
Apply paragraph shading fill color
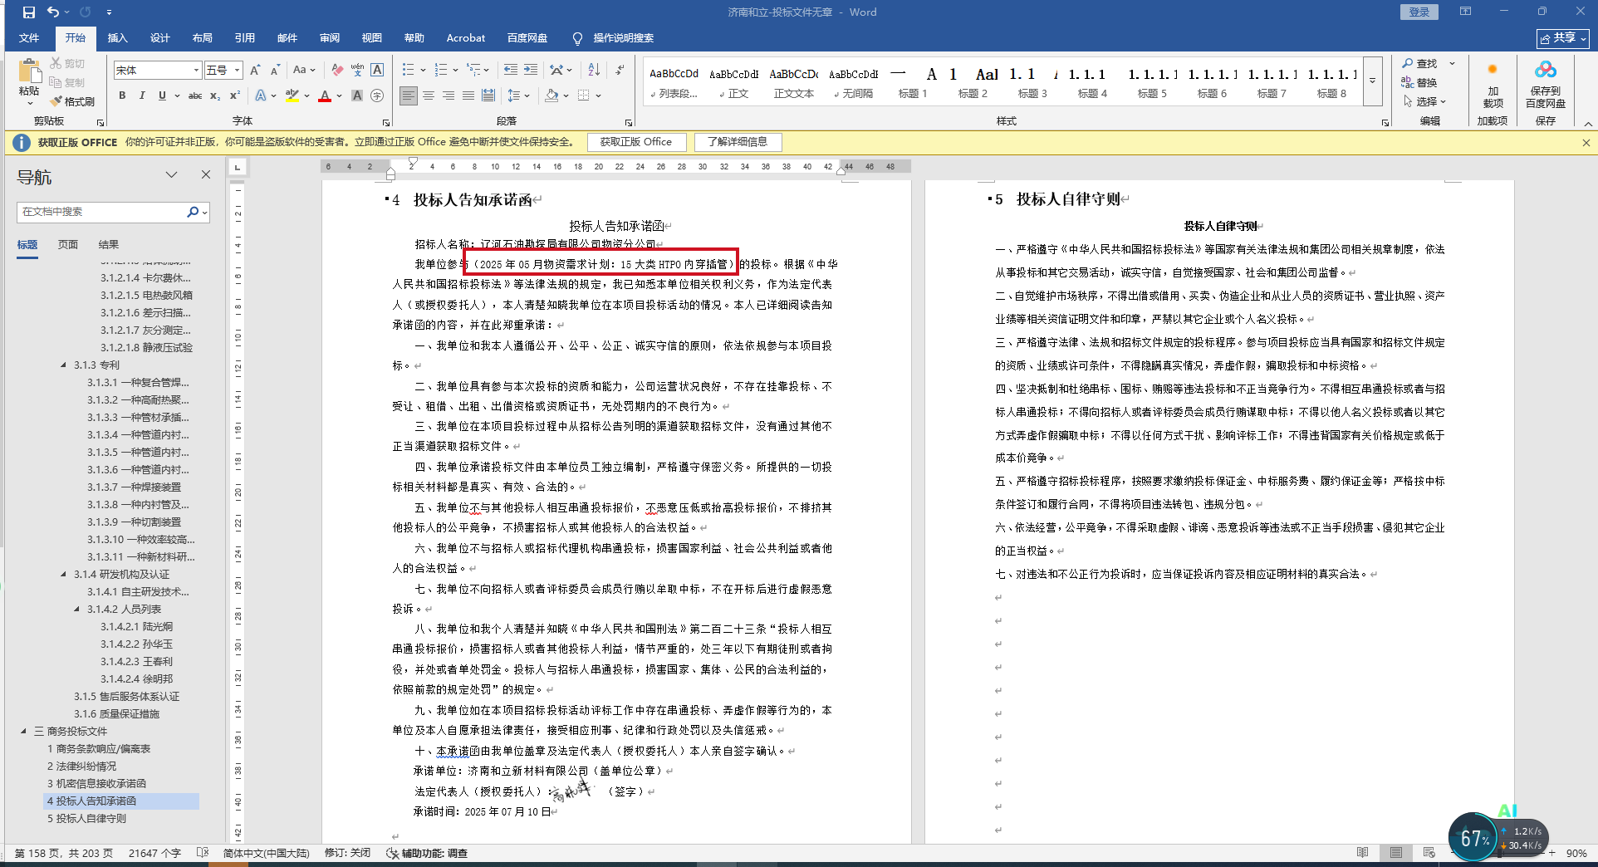551,96
